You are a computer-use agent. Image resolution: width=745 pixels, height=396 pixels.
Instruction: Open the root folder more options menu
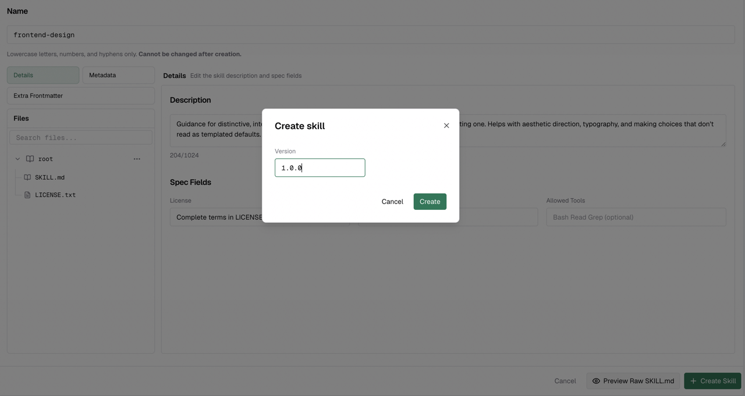137,159
